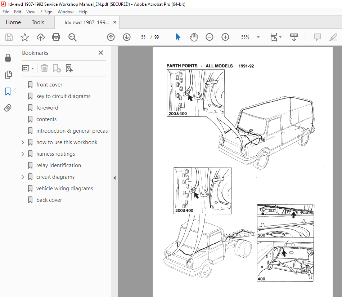
Task: Jump to the 'foreword' bookmark
Action: tap(47, 108)
